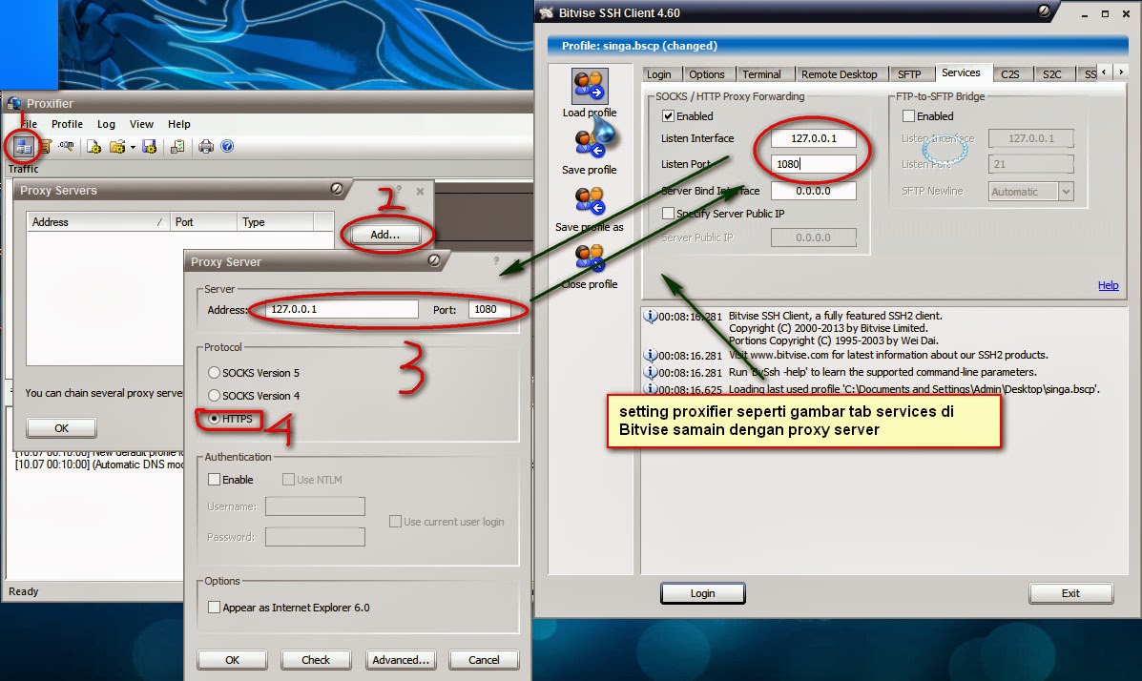
Task: Click the new profile icon in Proxifier toolbar
Action: [93, 146]
